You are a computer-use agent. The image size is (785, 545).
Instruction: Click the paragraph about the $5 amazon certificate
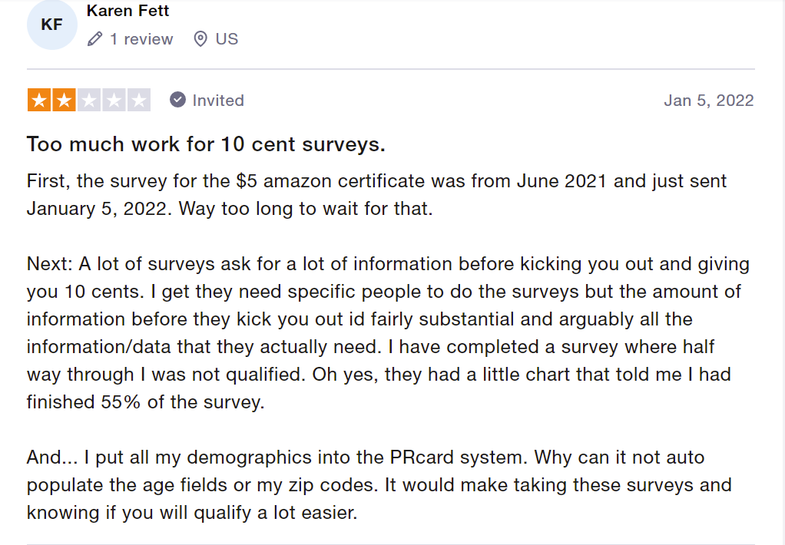click(x=376, y=195)
